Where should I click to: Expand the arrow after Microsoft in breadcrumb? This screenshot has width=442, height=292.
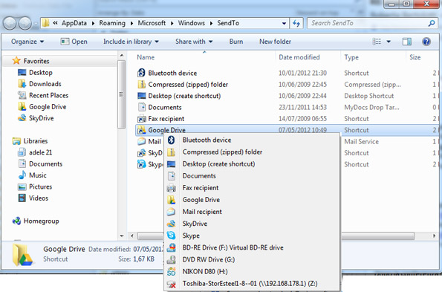tap(172, 23)
